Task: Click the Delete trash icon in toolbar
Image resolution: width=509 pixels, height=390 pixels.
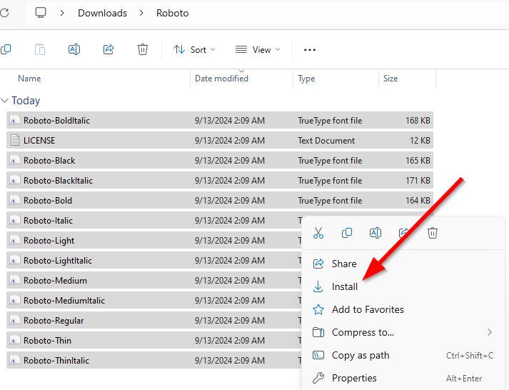Action: 143,49
